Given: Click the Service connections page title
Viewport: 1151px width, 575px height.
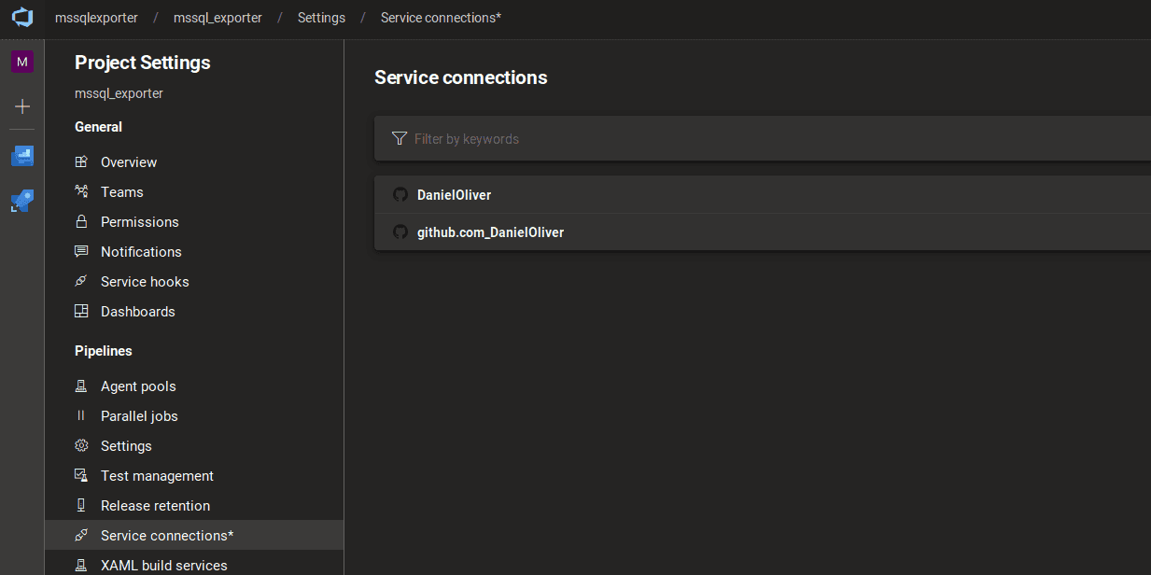Looking at the screenshot, I should click(x=461, y=77).
